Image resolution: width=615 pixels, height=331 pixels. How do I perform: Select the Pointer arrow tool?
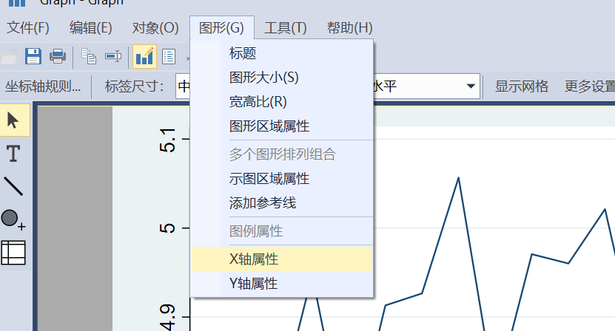point(14,120)
